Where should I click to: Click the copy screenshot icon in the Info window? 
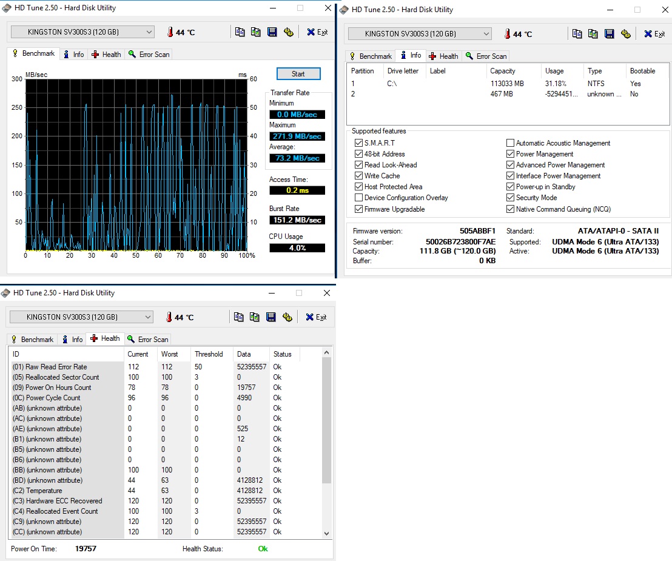point(593,34)
